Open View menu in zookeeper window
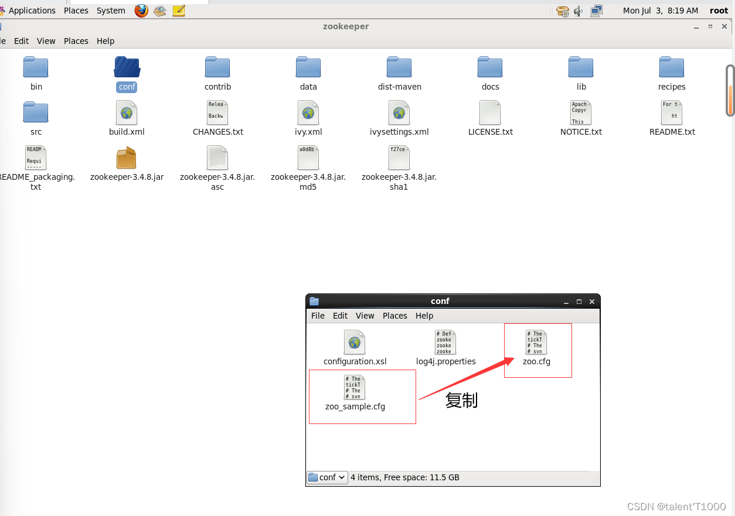Screen dimensions: 735x516 point(46,41)
